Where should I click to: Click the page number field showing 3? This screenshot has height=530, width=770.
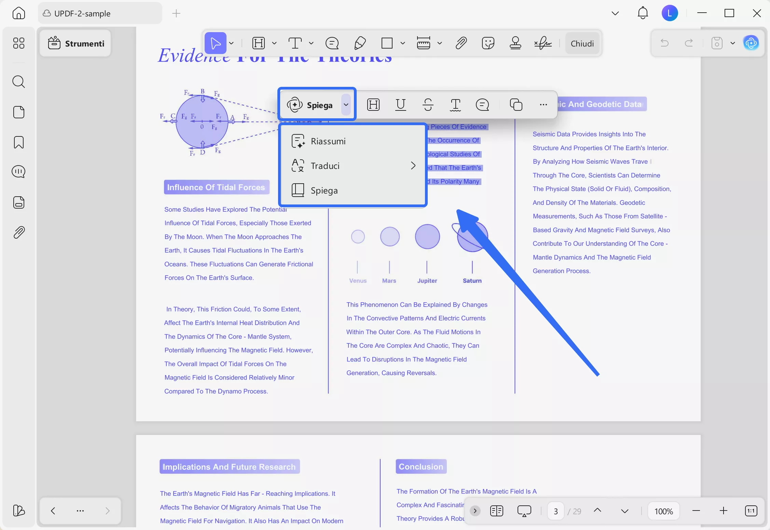coord(555,511)
